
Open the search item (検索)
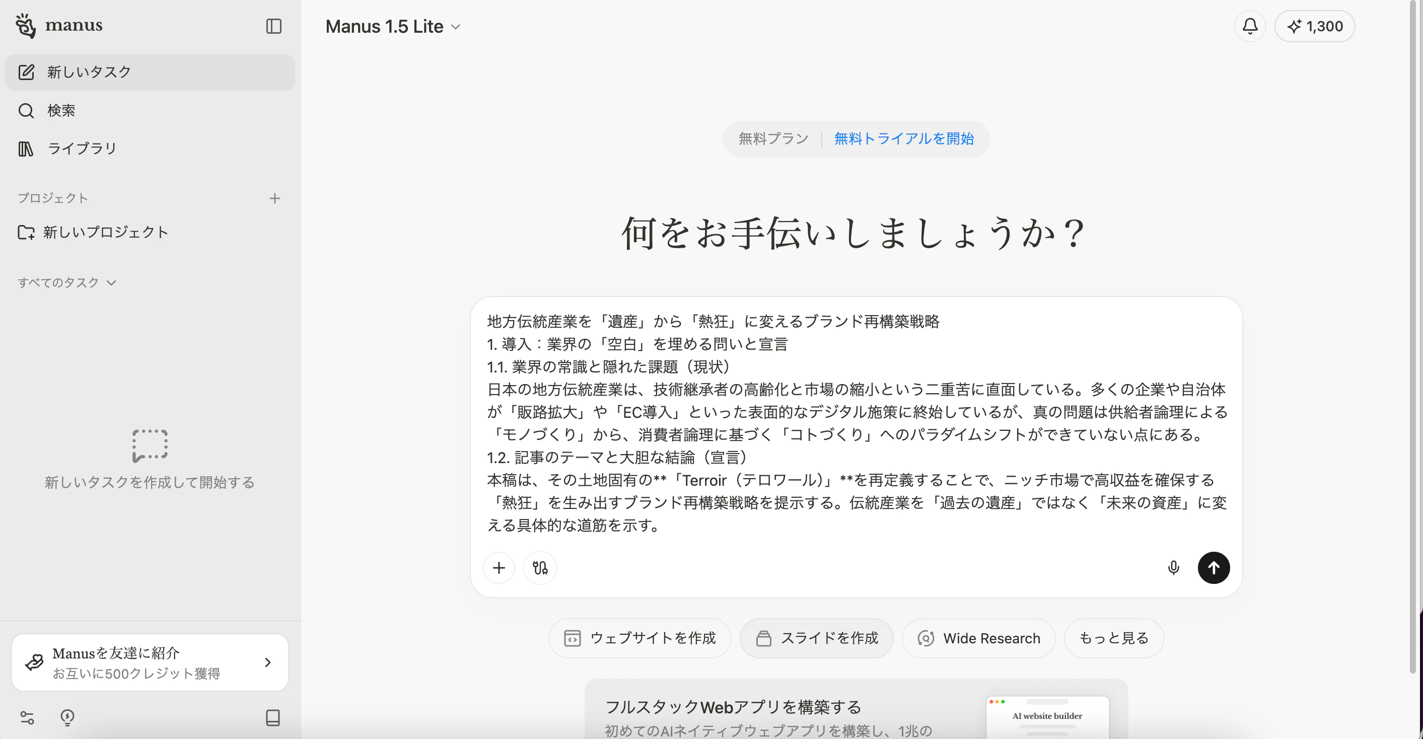click(x=150, y=110)
